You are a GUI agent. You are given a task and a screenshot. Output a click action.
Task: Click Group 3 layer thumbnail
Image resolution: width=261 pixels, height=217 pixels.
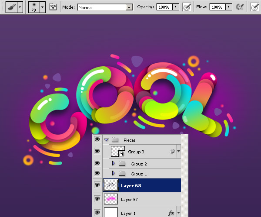[118, 151]
